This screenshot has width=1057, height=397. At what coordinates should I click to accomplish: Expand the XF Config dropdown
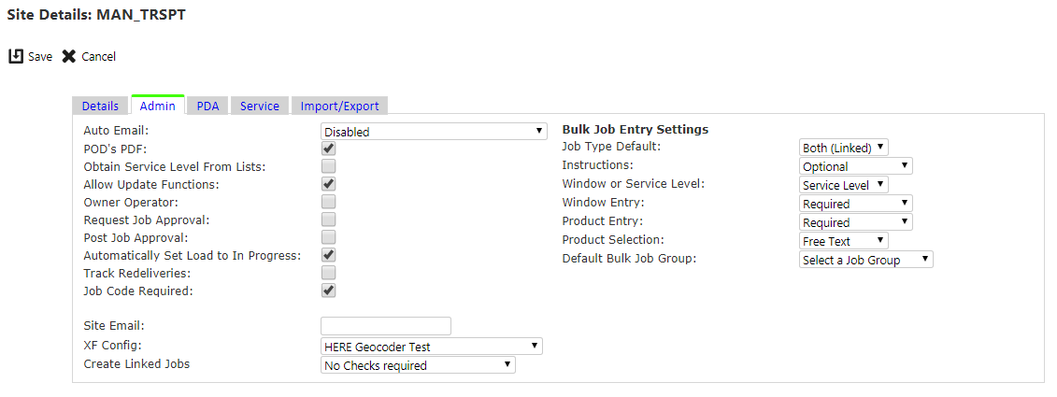coord(432,347)
